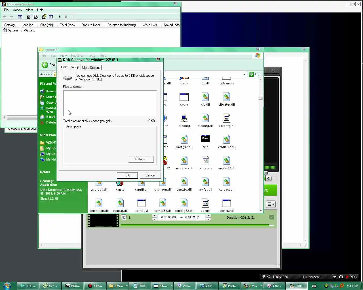The image size is (363, 290).
Task: Click the magnifier icon beside 1280x1024
Action: tap(269, 277)
